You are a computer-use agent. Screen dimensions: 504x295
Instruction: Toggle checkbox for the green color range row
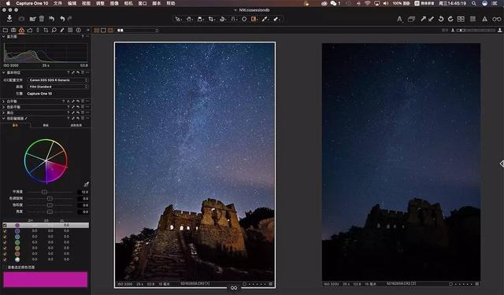point(5,242)
